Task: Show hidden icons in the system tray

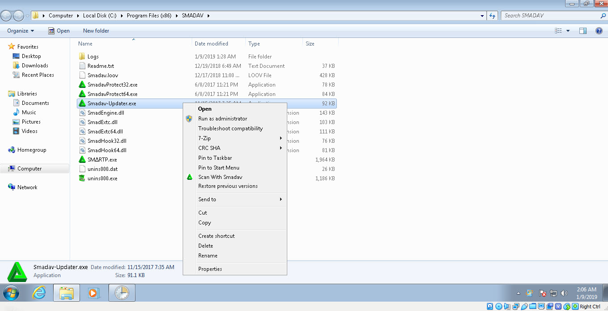Action: pos(518,294)
